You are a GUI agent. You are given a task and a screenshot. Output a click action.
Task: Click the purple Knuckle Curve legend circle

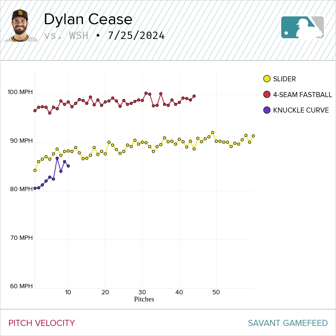[267, 110]
